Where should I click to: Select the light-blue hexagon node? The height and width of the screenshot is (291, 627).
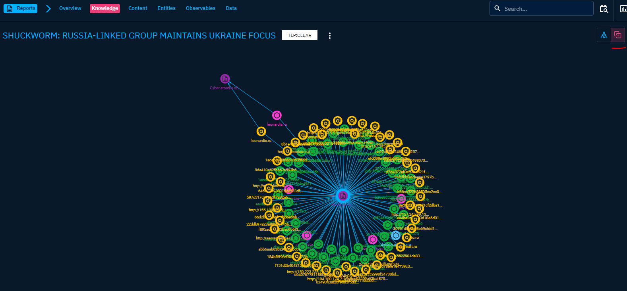coord(395,235)
